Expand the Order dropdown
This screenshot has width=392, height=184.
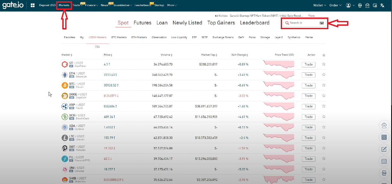335,5
